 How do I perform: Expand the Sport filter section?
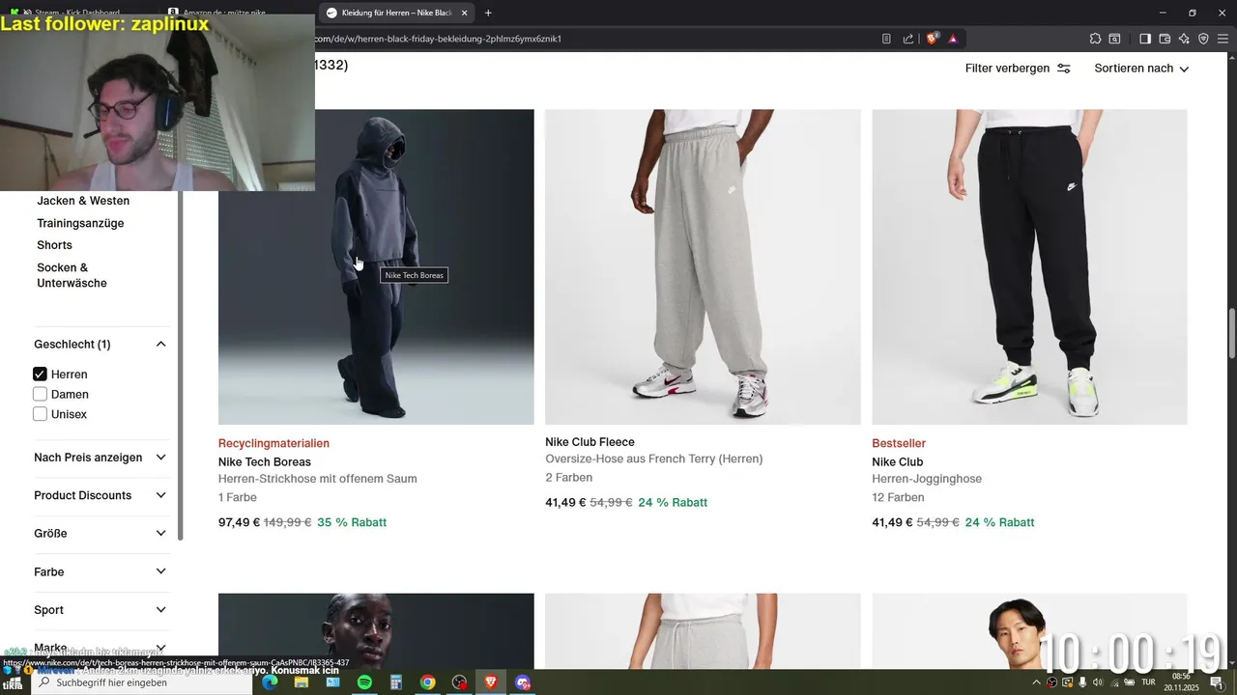(101, 610)
